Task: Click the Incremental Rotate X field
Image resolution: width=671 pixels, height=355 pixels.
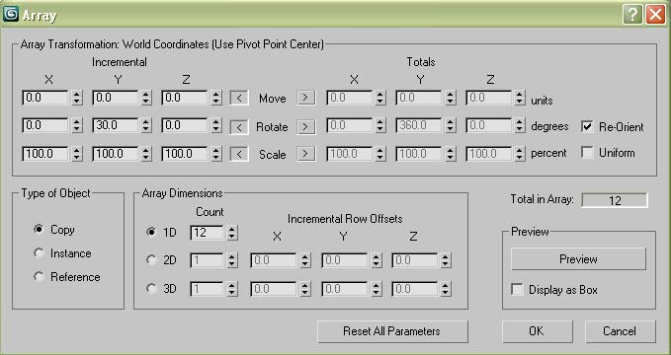Action: [45, 126]
